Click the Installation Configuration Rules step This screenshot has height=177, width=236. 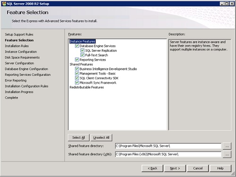26,86
